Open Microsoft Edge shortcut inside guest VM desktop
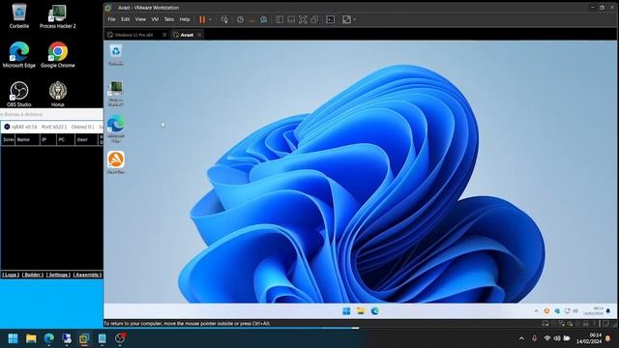Image resolution: width=619 pixels, height=348 pixels. click(116, 129)
